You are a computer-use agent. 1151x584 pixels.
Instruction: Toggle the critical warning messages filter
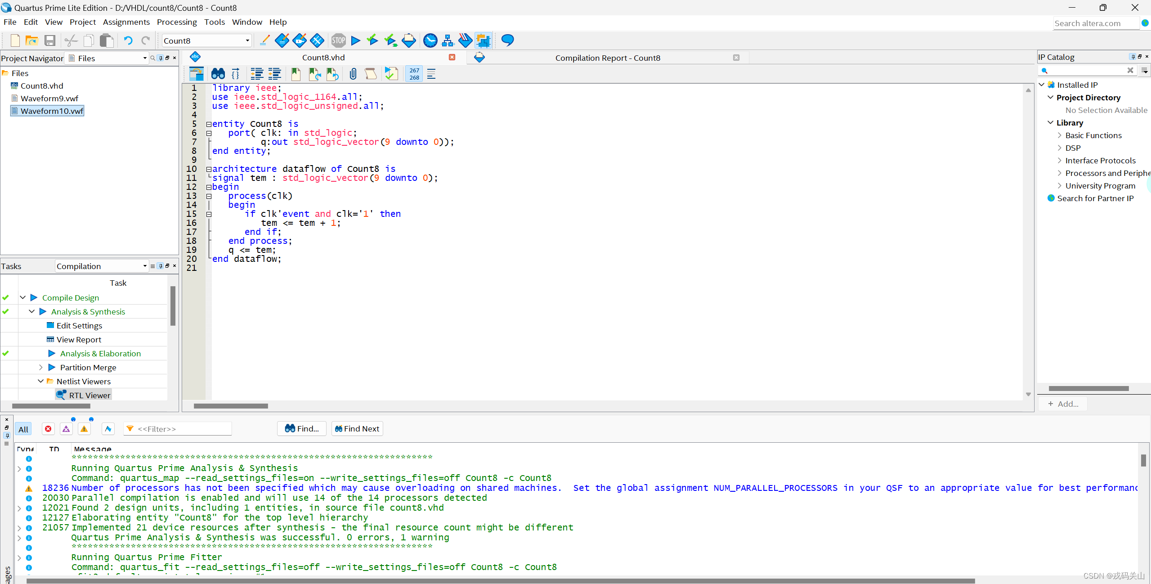(x=66, y=428)
